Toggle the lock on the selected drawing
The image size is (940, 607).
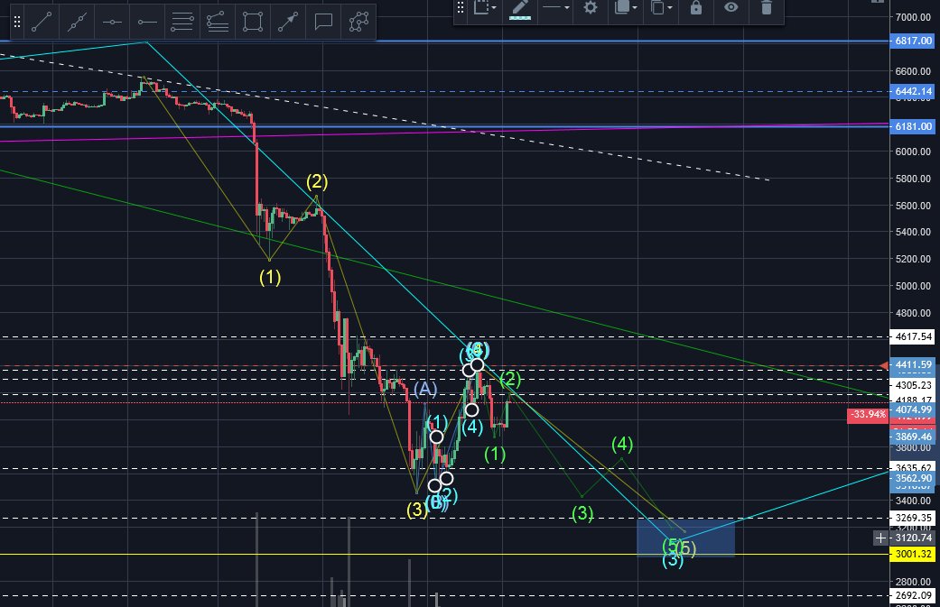696,8
